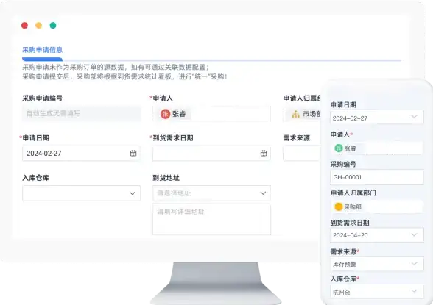Viewport: 433px width, 305px height.
Task: Expand mobile 入库仓库 杭州仓 dropdown
Action: (377, 292)
